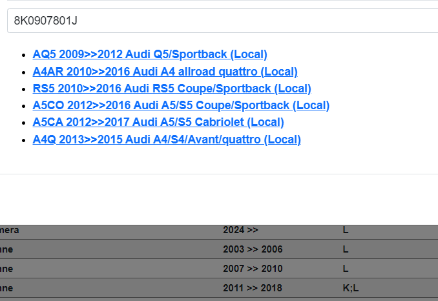This screenshot has width=438, height=301.
Task: Select A4Q 2013>>2015 Audi A4/S4/Avant/quattro link
Action: click(167, 140)
